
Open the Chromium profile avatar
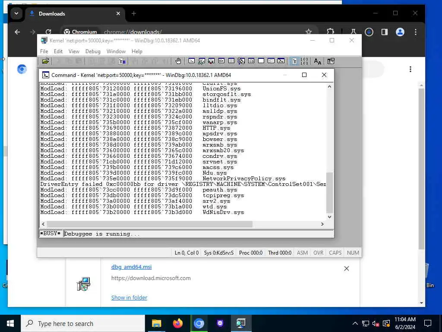tap(400, 32)
